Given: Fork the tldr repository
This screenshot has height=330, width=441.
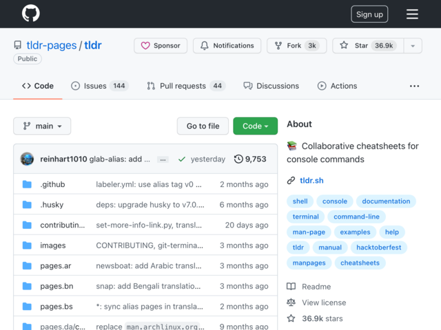Looking at the screenshot, I should [297, 46].
